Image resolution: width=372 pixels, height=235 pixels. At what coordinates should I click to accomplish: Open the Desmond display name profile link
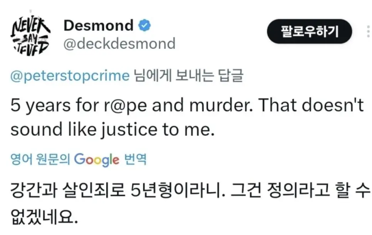coord(98,26)
